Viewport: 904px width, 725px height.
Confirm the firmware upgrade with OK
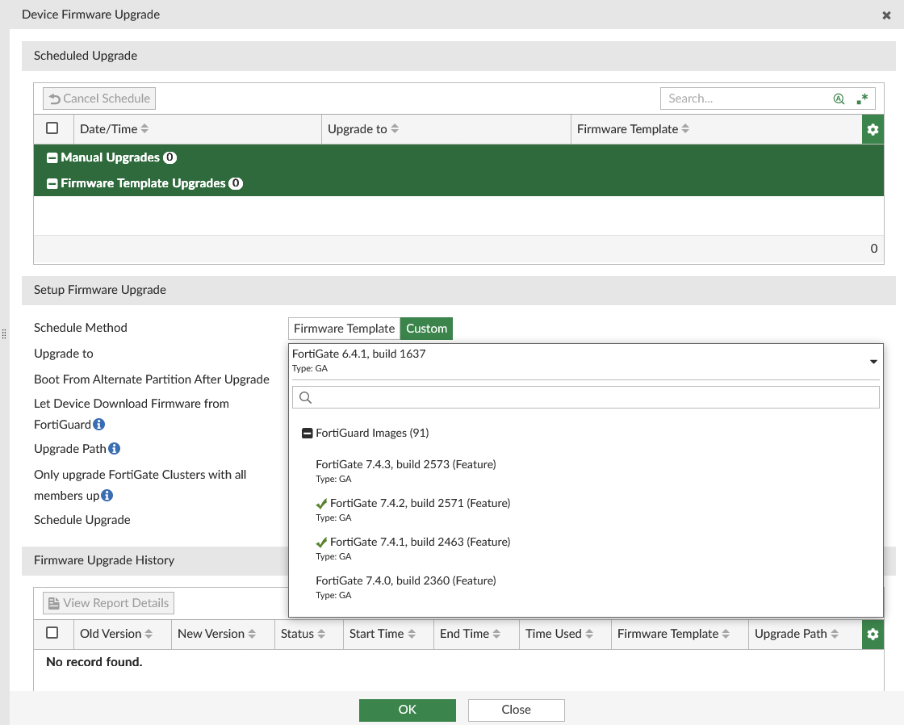click(x=407, y=710)
